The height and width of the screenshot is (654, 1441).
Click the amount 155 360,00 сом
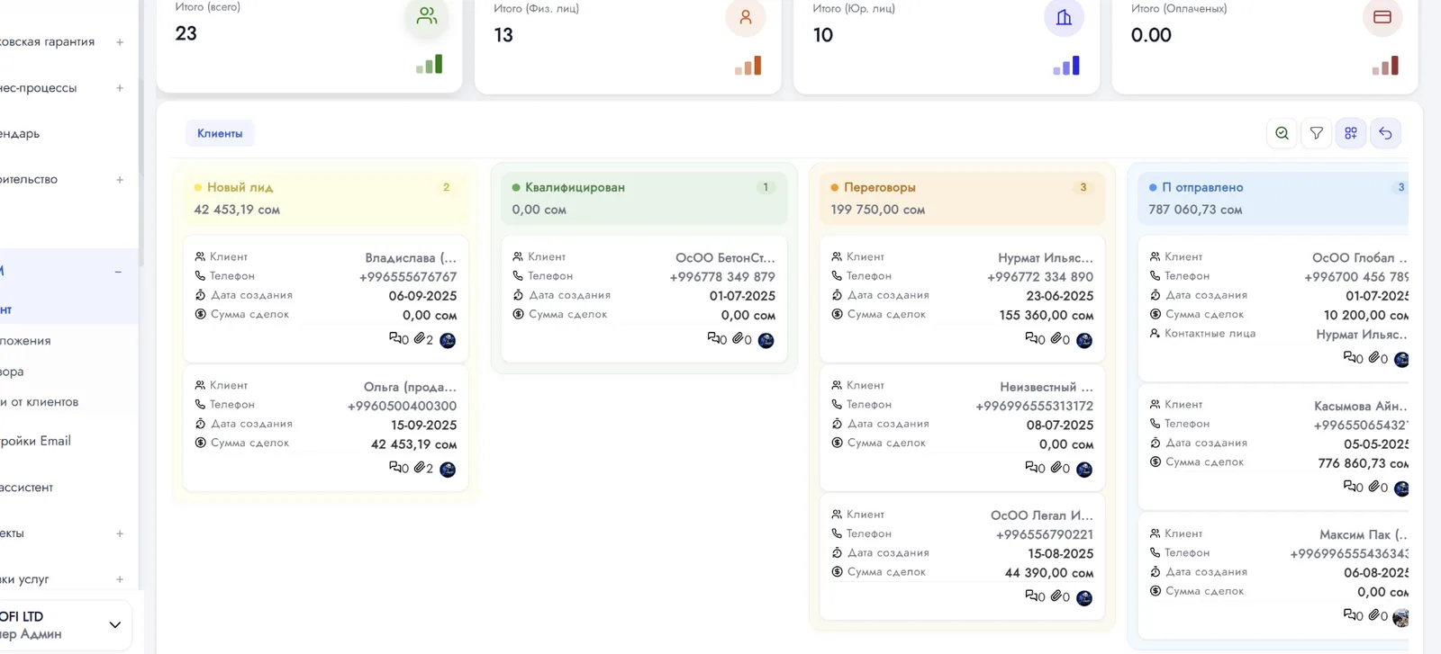[x=1047, y=316]
